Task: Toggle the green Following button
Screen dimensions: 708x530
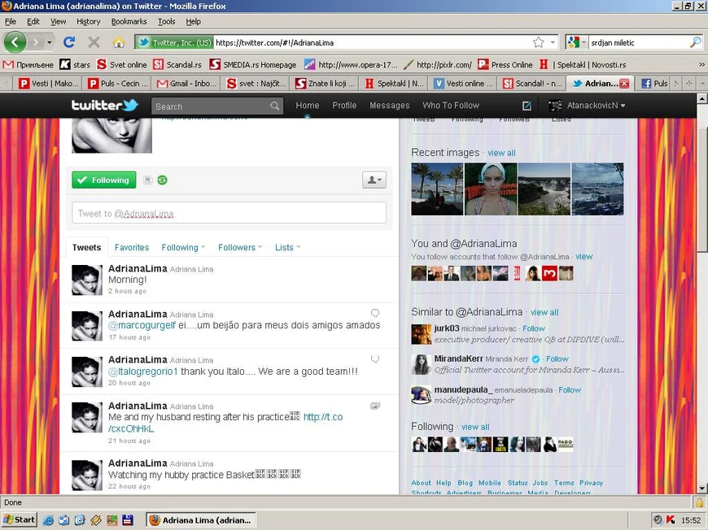Action: (x=103, y=180)
